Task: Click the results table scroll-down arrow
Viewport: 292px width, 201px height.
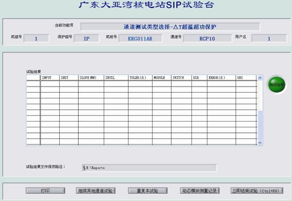Action: 260,143
